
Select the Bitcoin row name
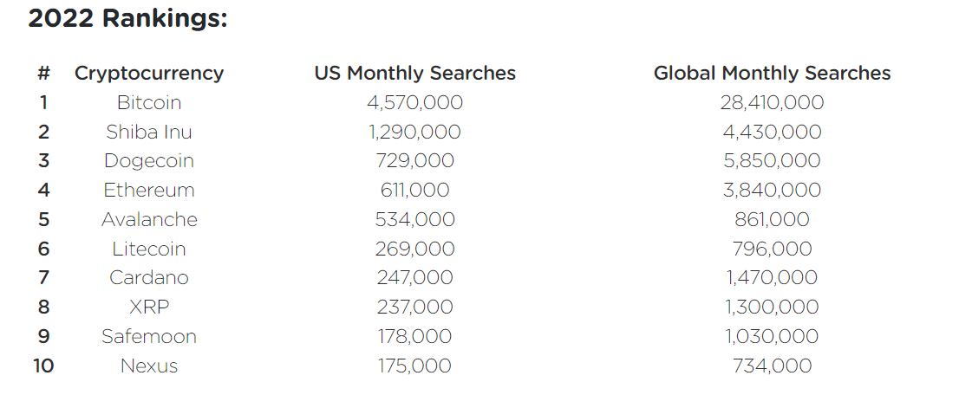[x=149, y=102]
